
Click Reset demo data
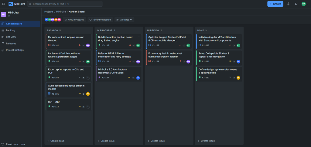[20, 144]
